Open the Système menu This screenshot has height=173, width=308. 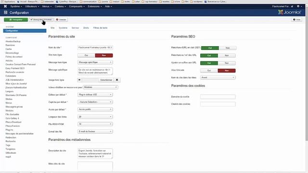coord(16,6)
